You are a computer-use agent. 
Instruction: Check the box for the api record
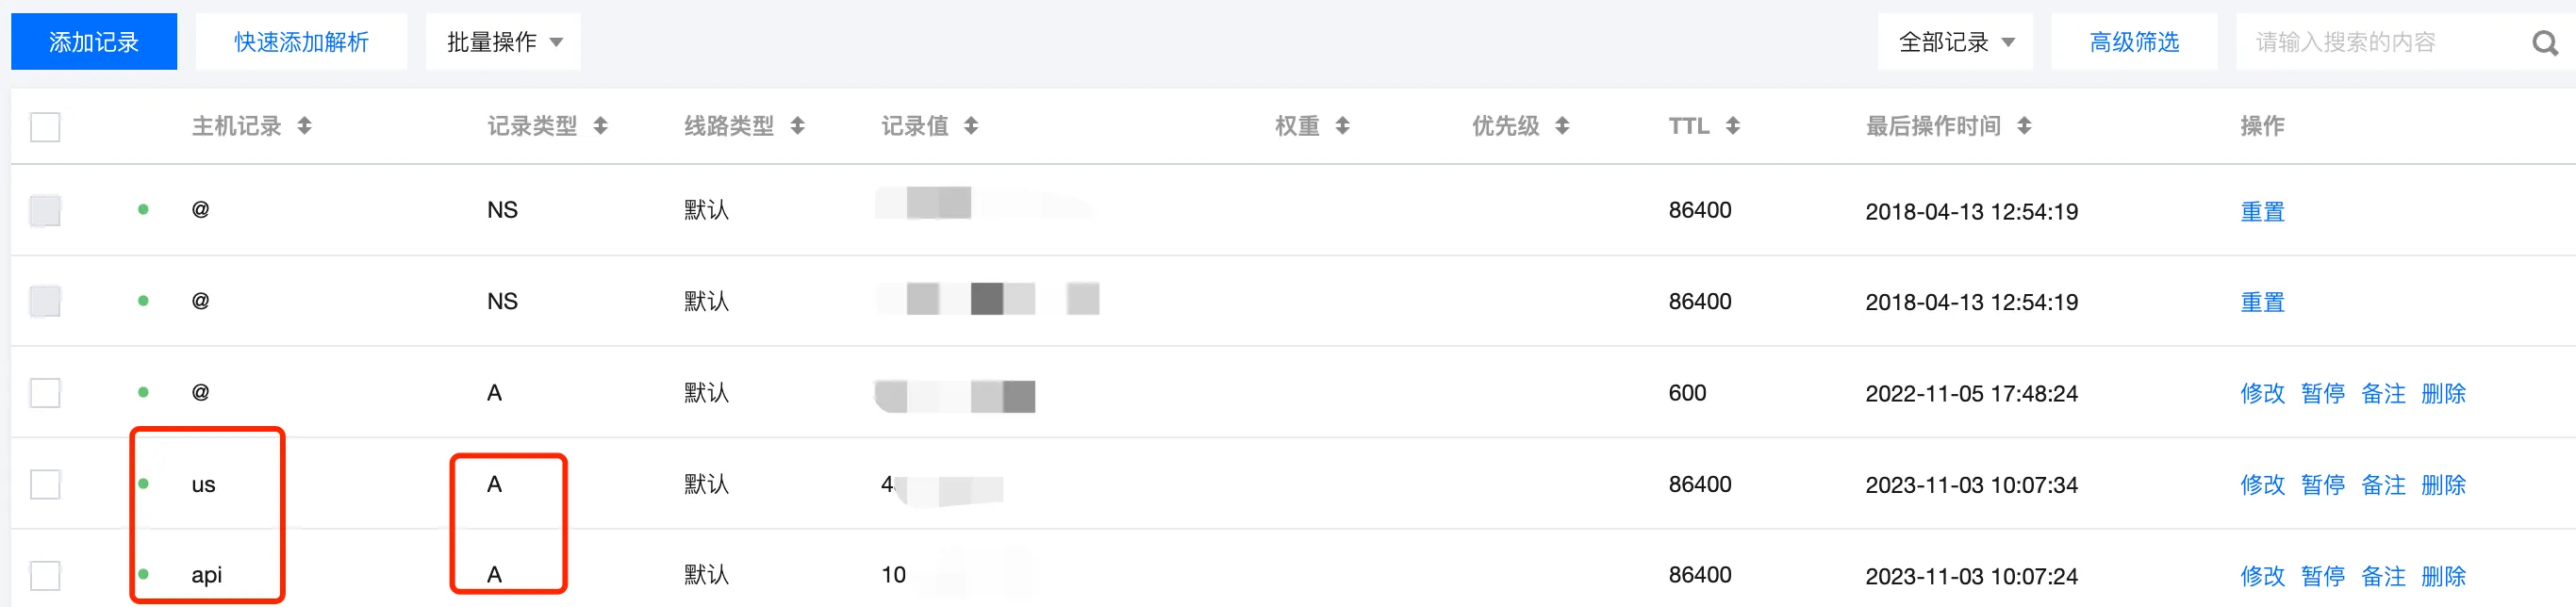[45, 576]
